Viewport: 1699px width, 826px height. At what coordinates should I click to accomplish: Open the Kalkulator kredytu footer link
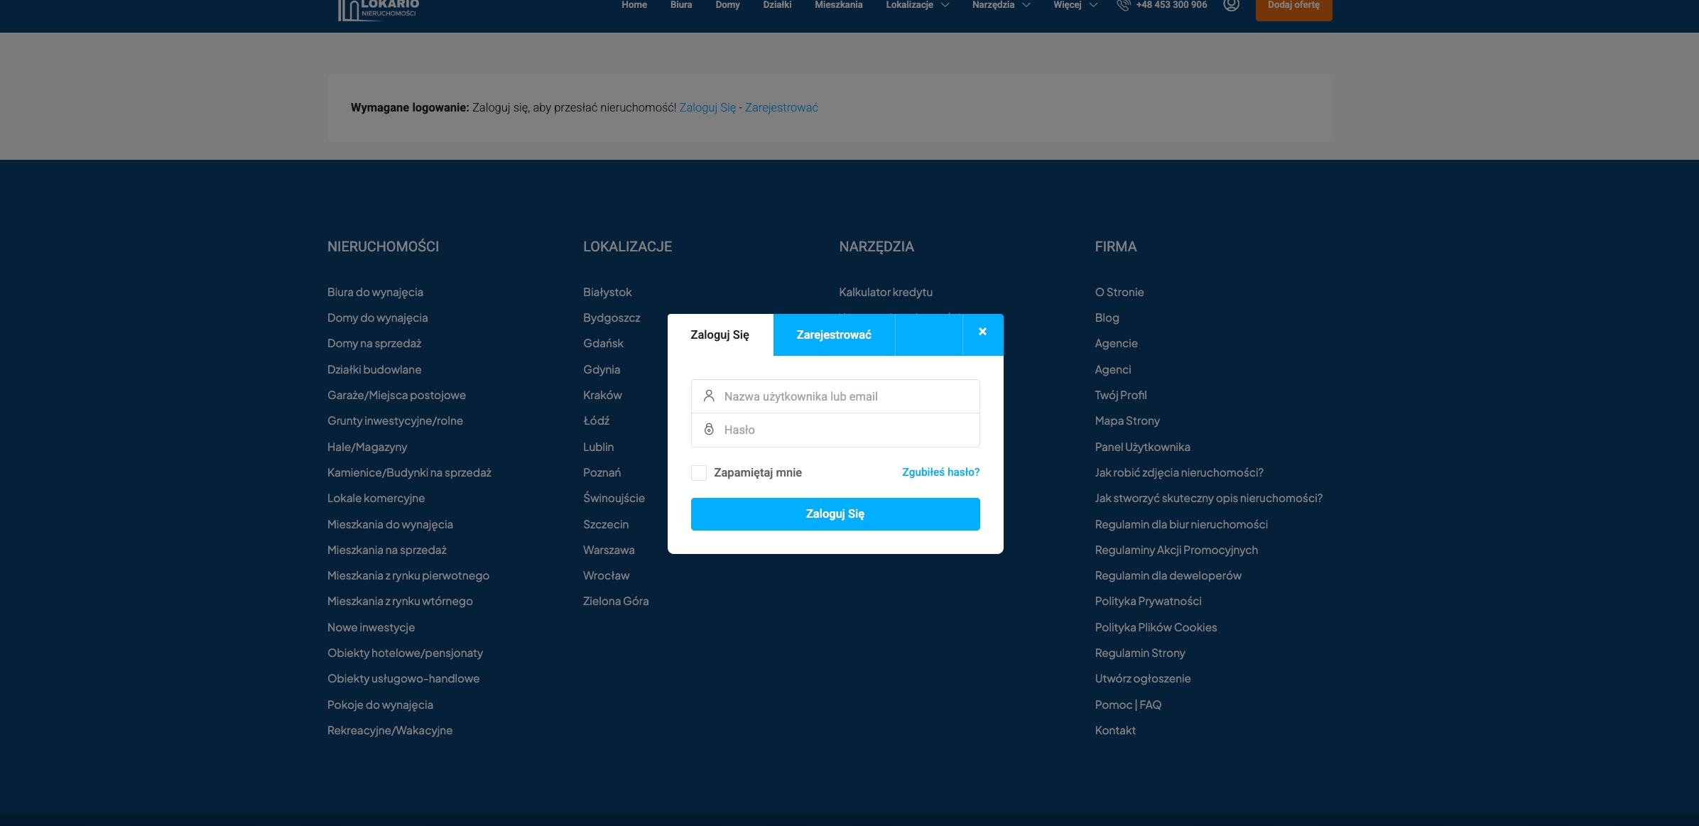(885, 293)
